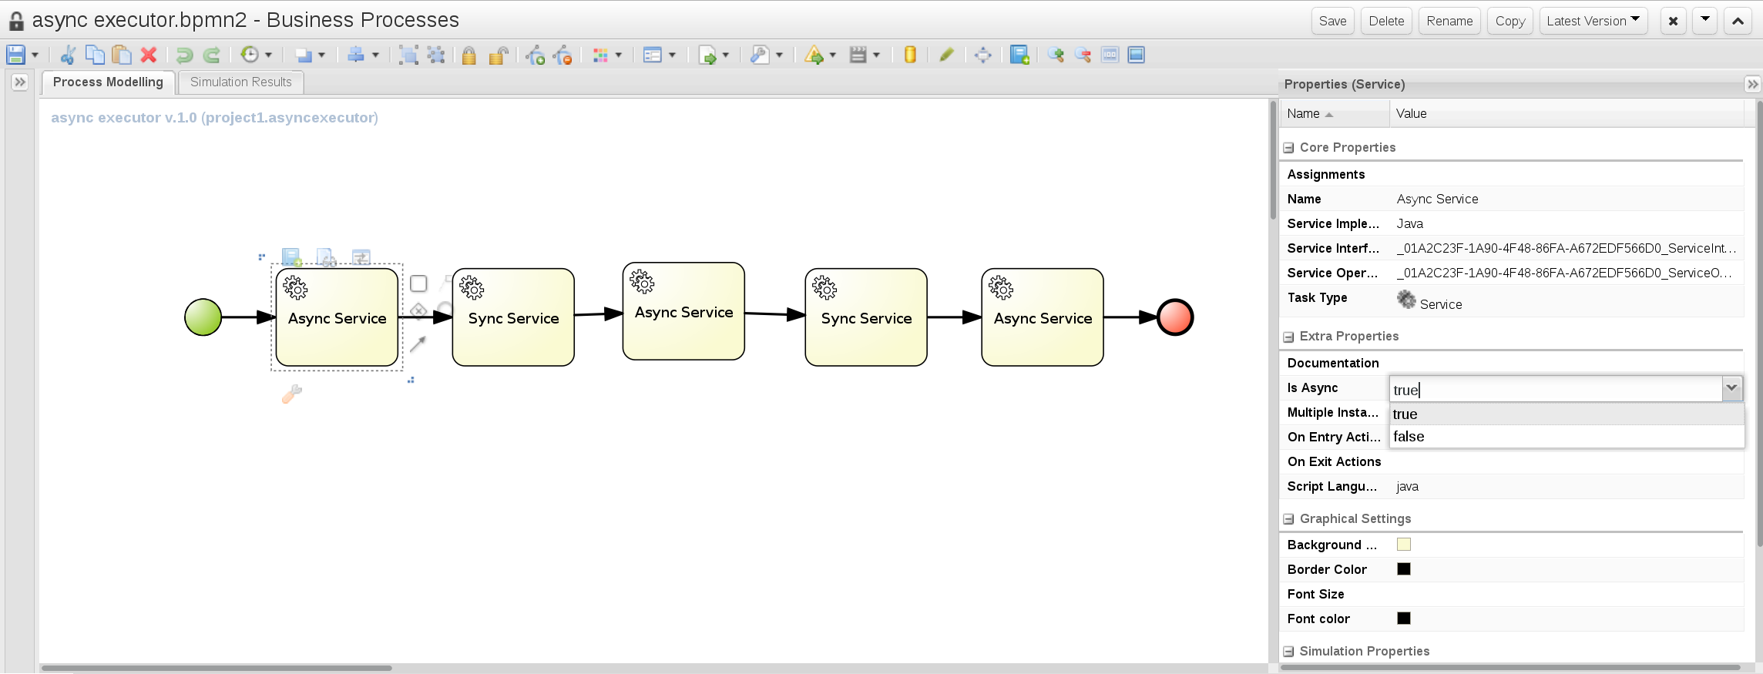Remove docker from edge icon
The width and height of the screenshot is (1763, 674).
pos(563,55)
